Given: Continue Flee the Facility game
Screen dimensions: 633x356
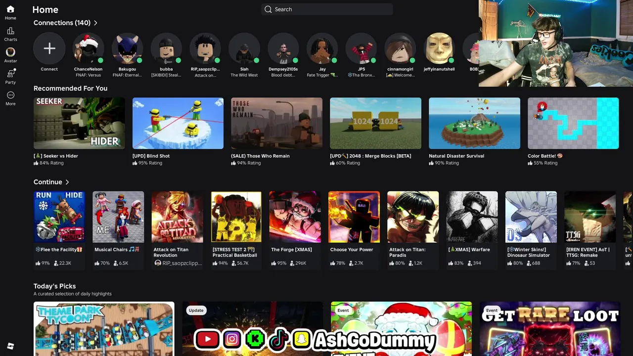Looking at the screenshot, I should click(x=59, y=217).
